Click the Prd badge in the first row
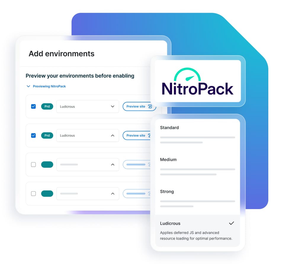 click(47, 106)
